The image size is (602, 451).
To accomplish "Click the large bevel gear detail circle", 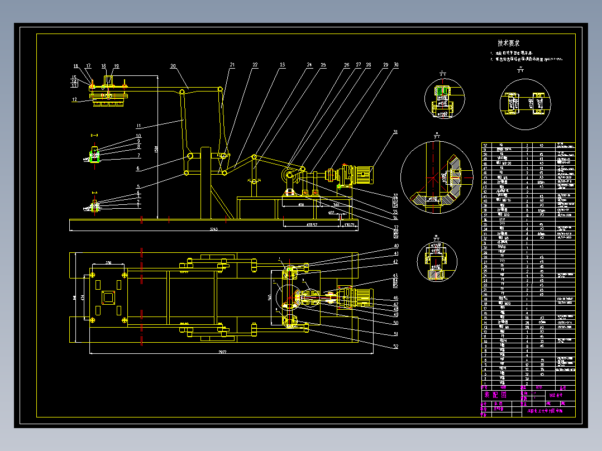I will tap(437, 177).
